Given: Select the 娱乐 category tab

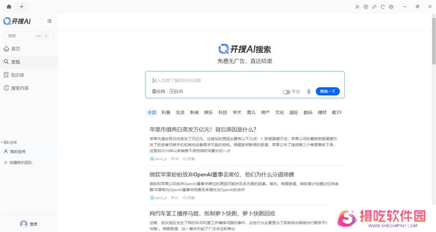Looking at the screenshot, I should click(208, 112).
